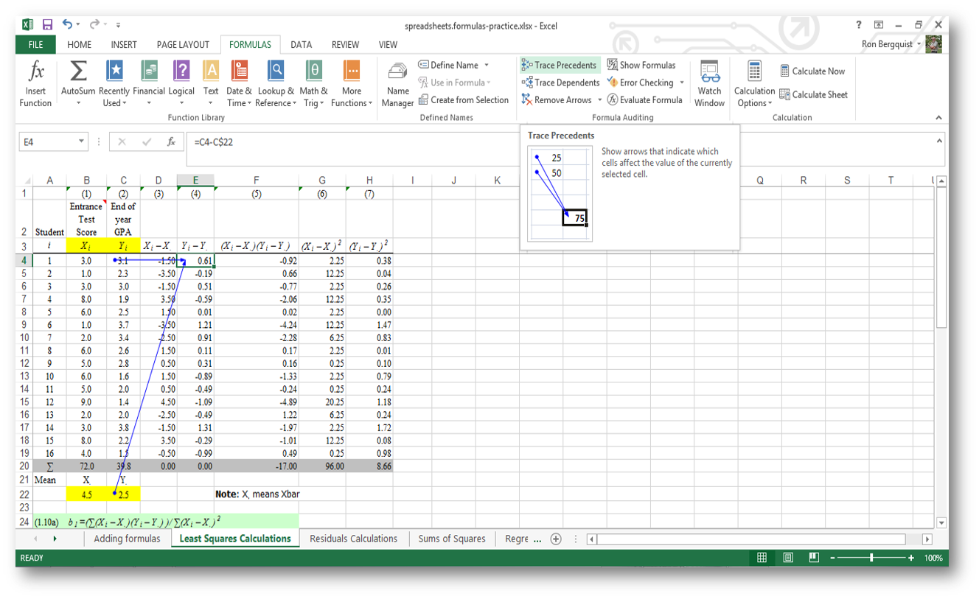Switch to Page Layout view toggle

[x=787, y=558]
